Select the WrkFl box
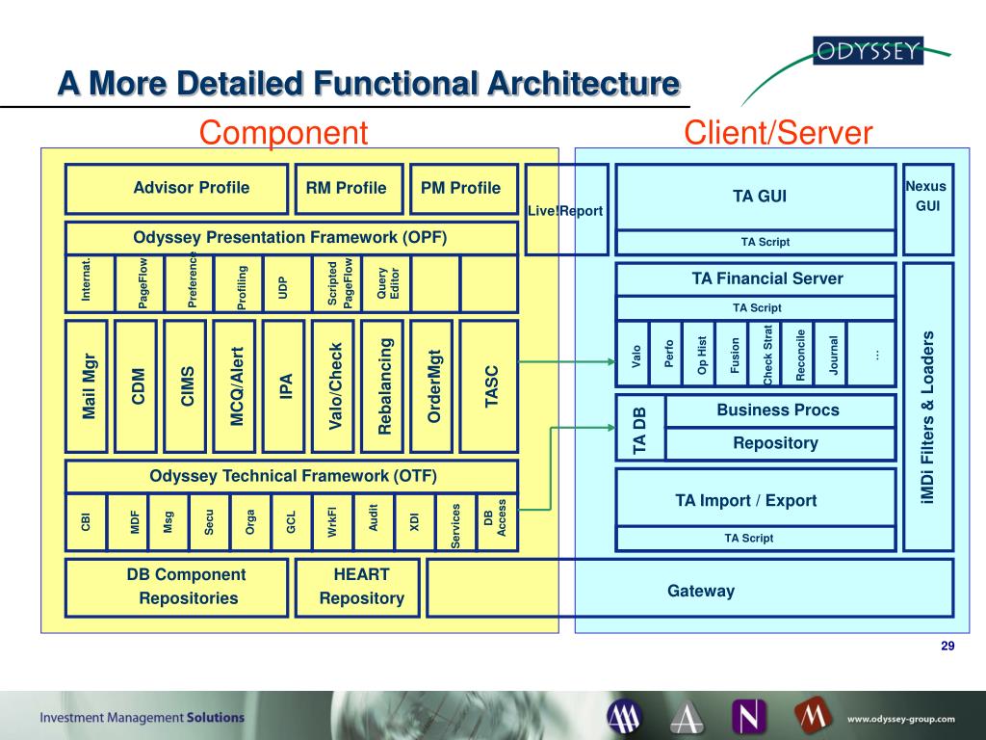Viewport: 986px width, 740px height. (x=332, y=522)
